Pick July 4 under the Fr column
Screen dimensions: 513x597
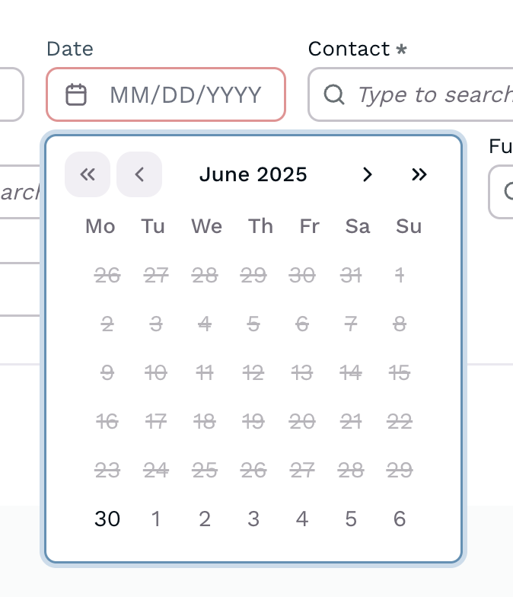point(302,519)
